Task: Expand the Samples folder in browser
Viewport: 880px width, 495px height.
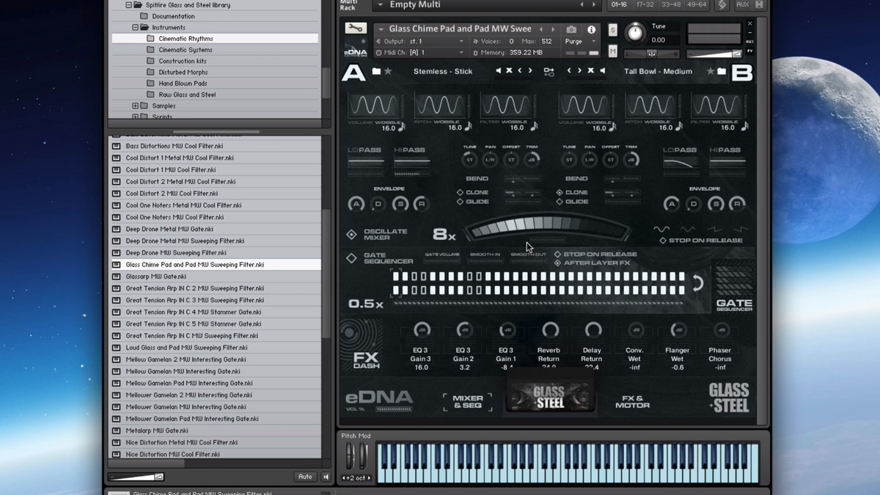Action: (x=135, y=106)
